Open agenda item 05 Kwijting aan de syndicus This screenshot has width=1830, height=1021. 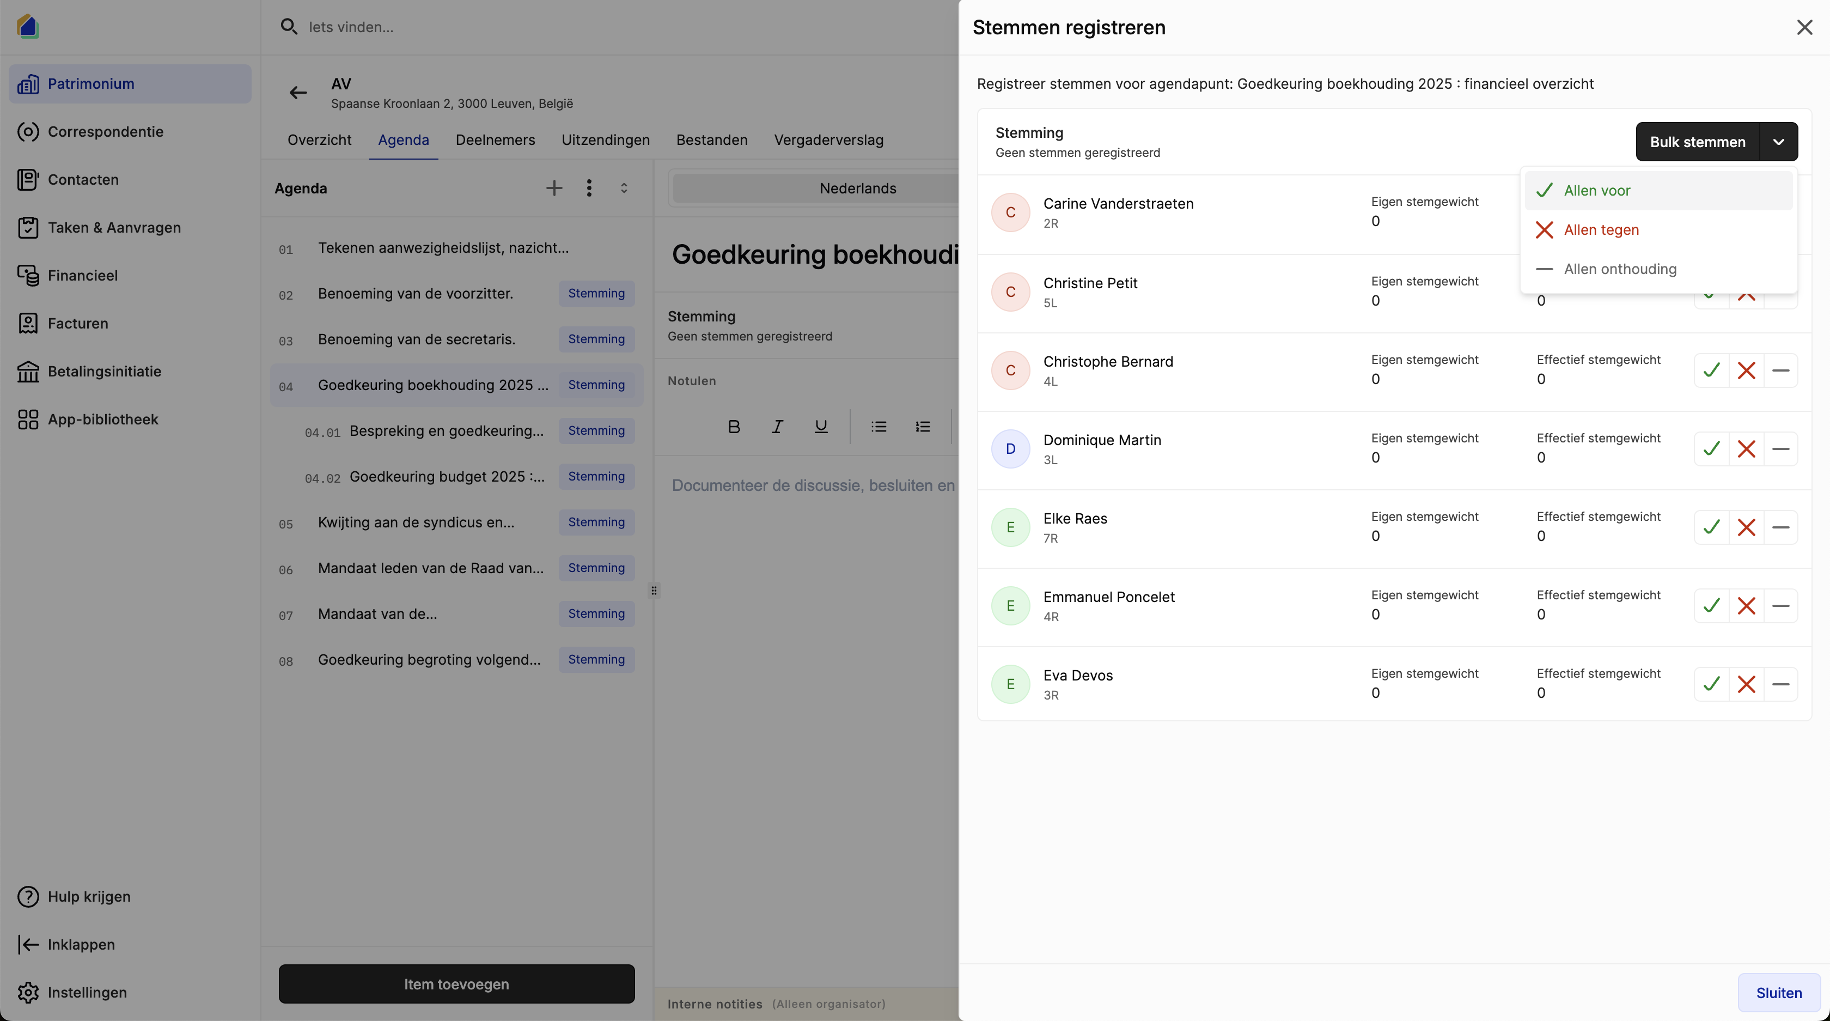[456, 522]
